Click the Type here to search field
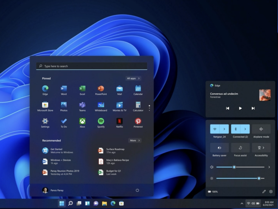This screenshot has width=278, height=209. pyautogui.click(x=92, y=66)
